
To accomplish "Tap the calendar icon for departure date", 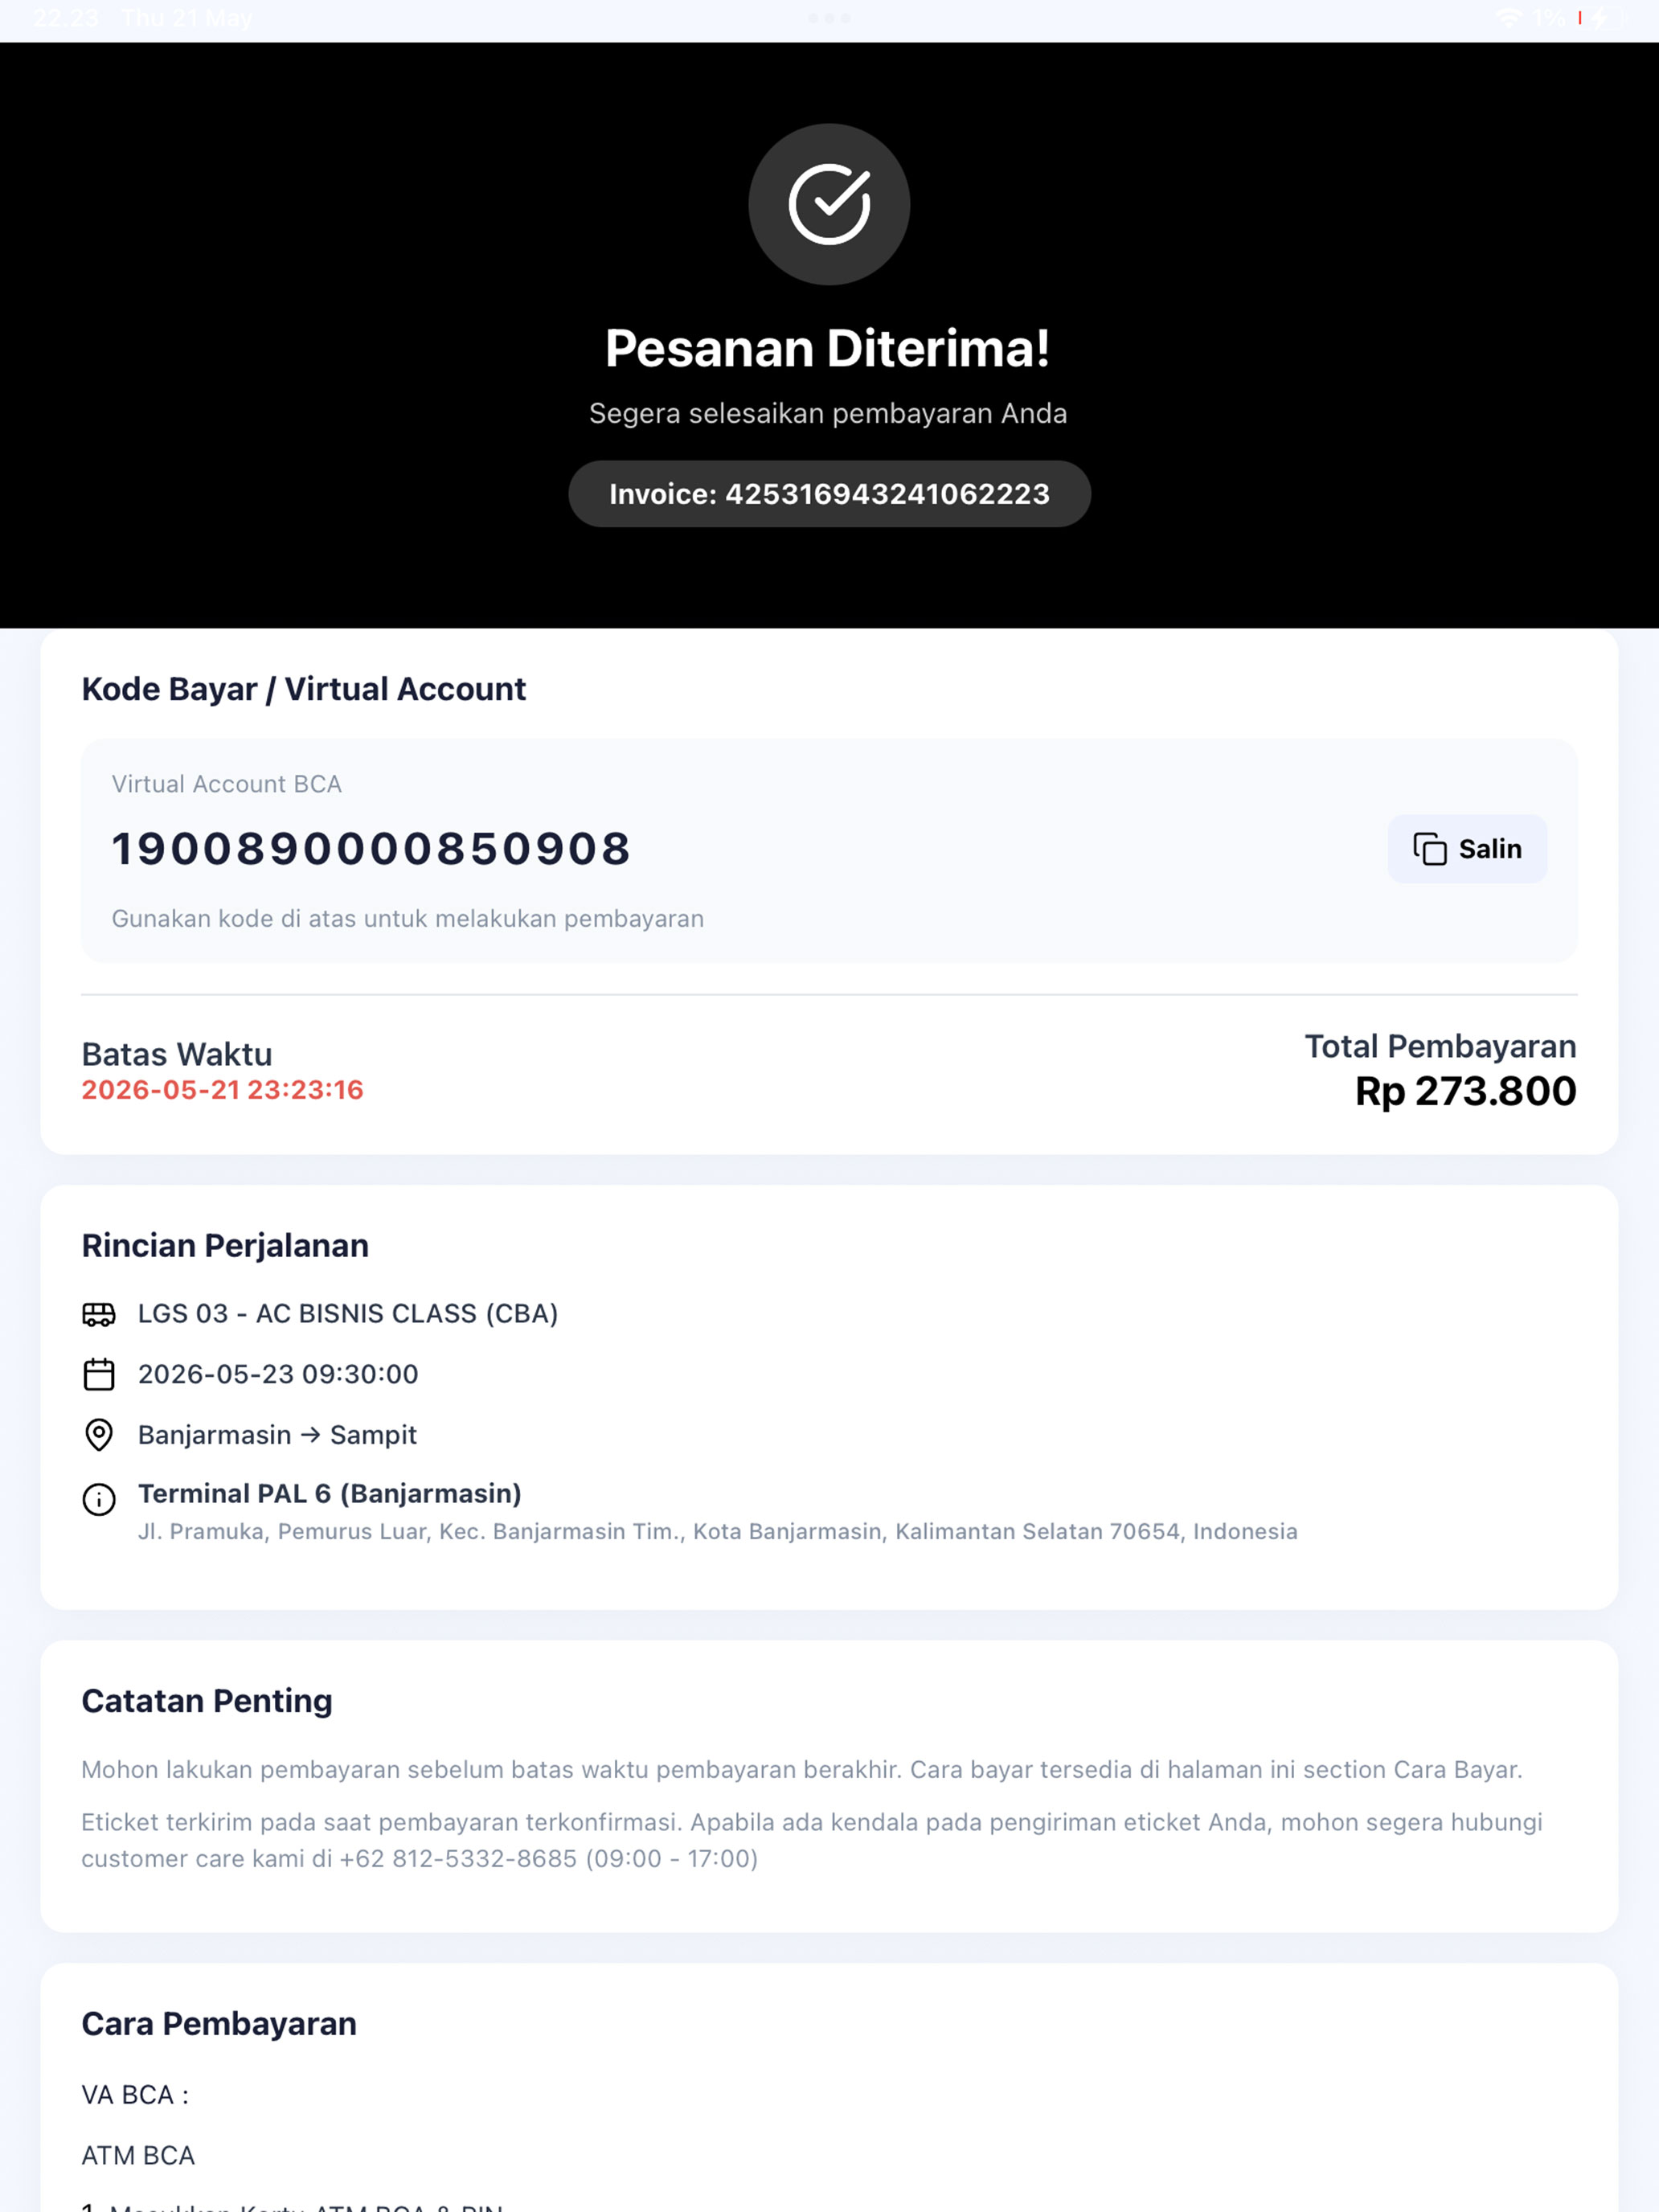I will [x=99, y=1374].
